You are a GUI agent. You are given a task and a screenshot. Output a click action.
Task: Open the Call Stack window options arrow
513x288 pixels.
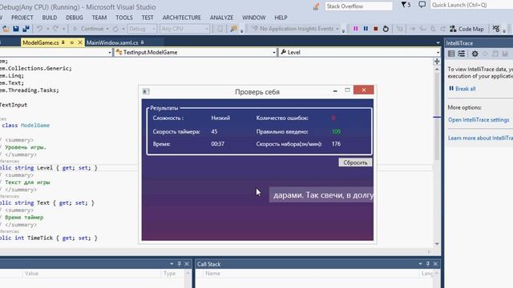420,264
